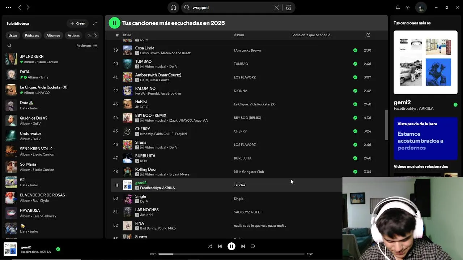Toggle saved checkmark in bottom now-playing bar
Screen dimensions: 463x260
[58, 249]
